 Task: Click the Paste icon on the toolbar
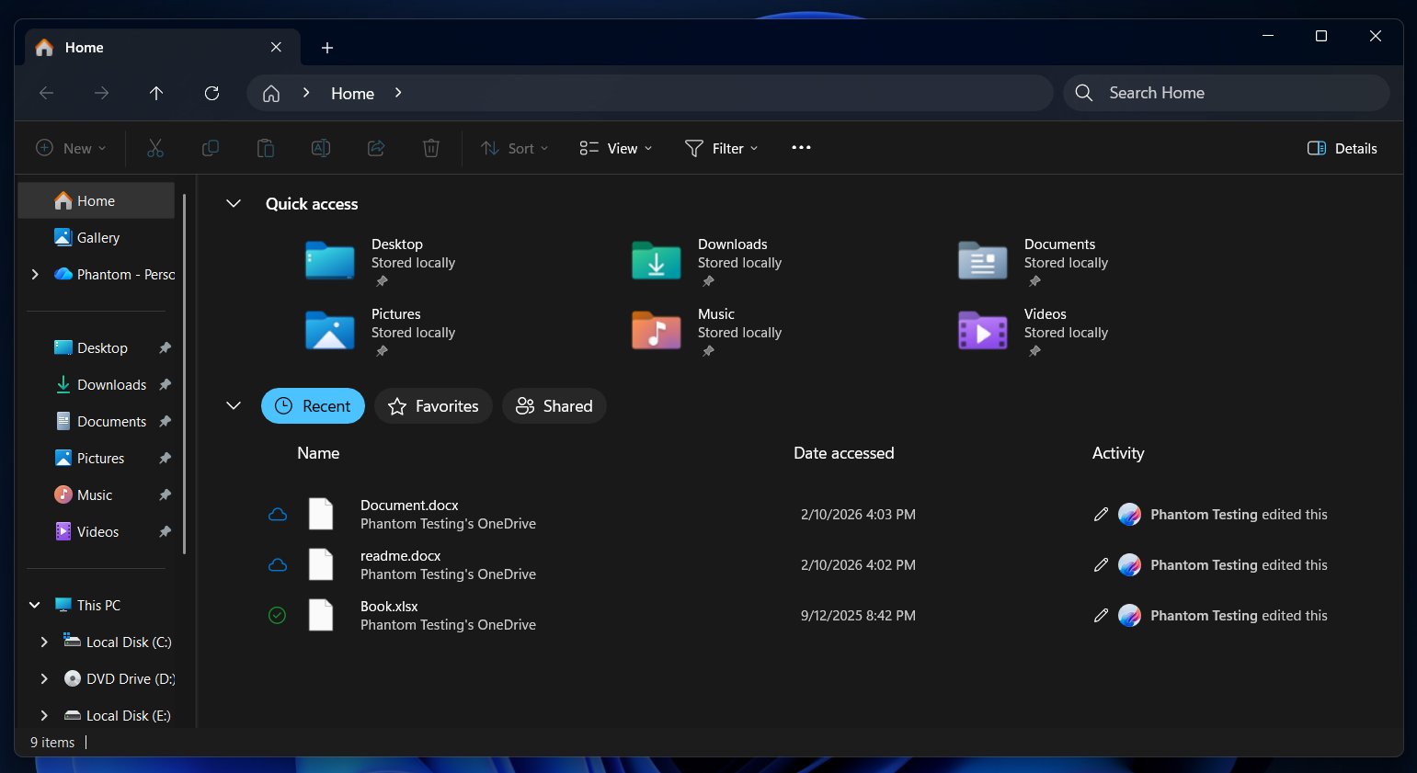point(265,148)
